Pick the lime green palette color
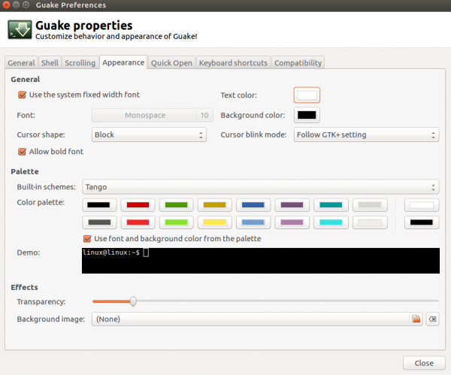The height and width of the screenshot is (375, 451). pos(177,222)
